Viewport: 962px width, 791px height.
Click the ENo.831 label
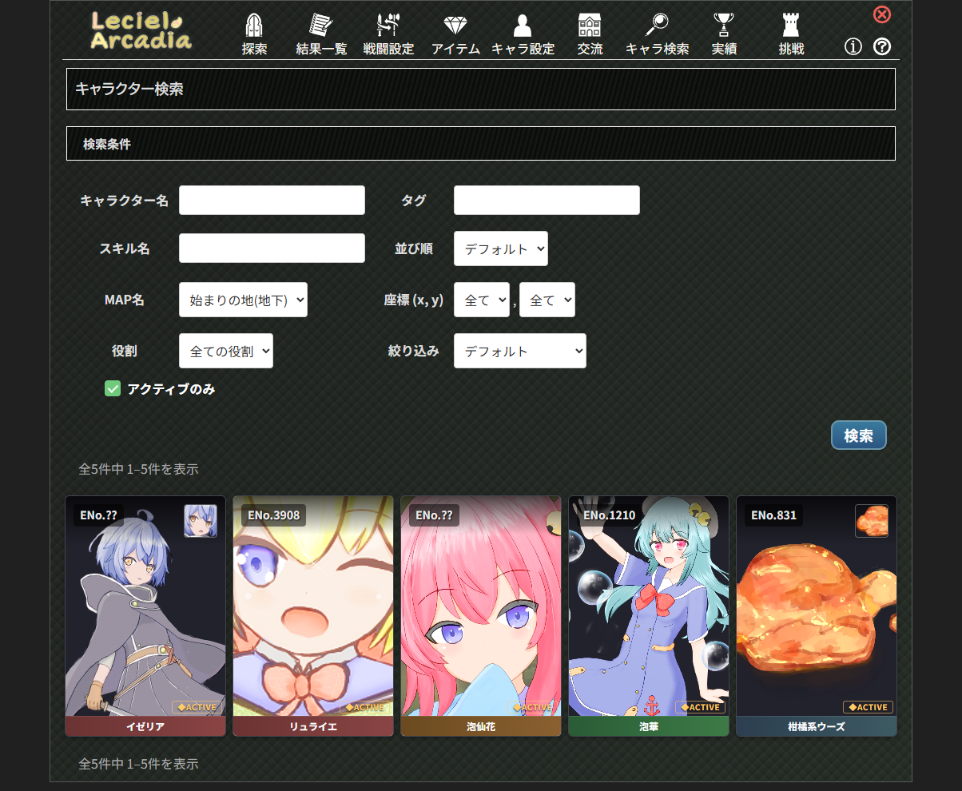(773, 515)
